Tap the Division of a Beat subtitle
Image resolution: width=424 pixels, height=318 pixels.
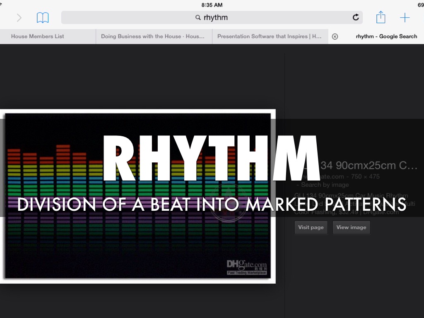point(211,204)
